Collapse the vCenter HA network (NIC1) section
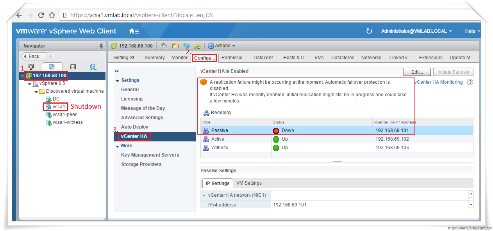The height and width of the screenshot is (231, 493). tap(204, 196)
